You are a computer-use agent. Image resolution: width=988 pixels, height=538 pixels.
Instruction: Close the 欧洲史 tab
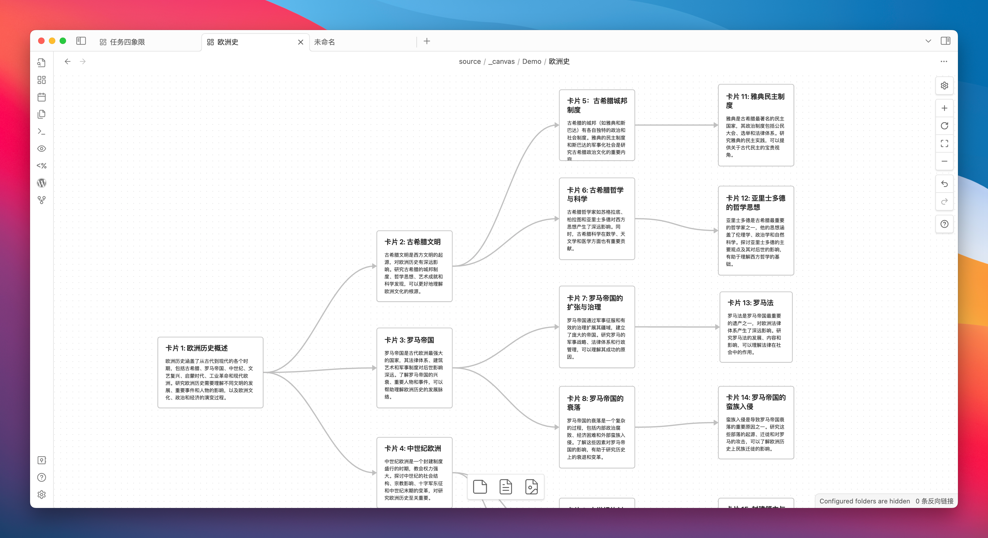point(301,42)
